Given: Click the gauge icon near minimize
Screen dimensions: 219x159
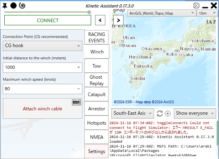Looking at the screenshot, I should (x=196, y=6).
